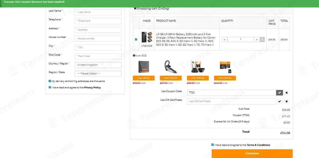The height and width of the screenshot is (158, 319).
Task: Focus the Last Name input field
Action: pos(98,12)
